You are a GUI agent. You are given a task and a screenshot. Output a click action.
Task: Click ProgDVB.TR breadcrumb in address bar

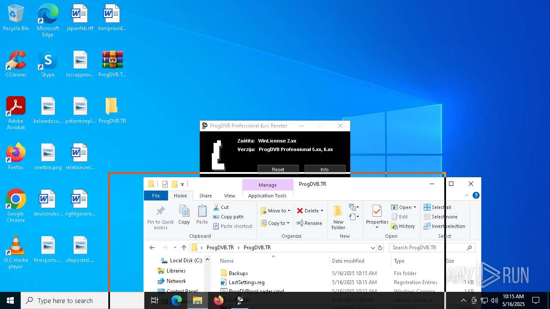coord(257,248)
